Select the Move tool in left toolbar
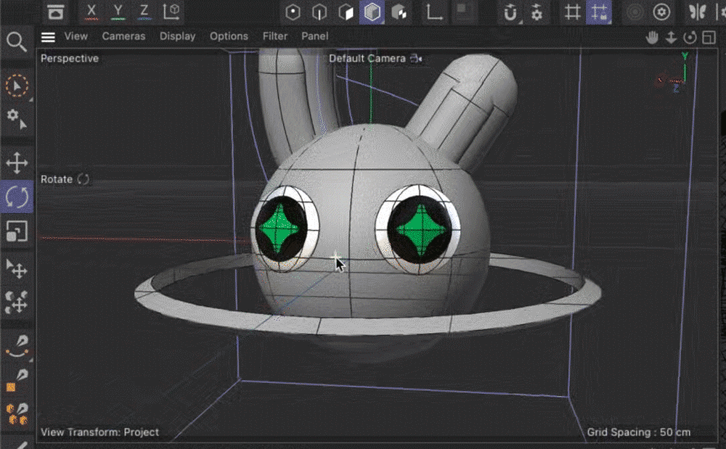Screen dimensions: 726x449 click(x=17, y=162)
